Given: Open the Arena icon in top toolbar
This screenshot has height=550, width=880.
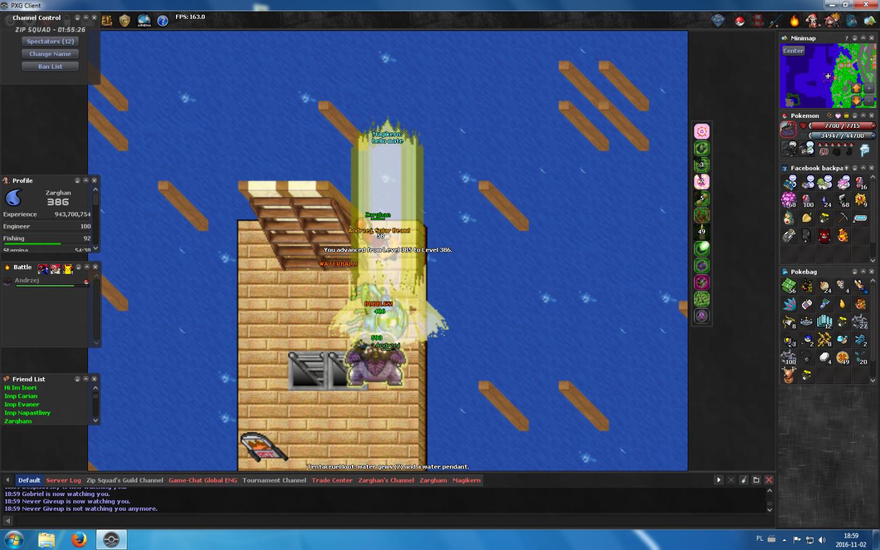Looking at the screenshot, I should tap(144, 21).
